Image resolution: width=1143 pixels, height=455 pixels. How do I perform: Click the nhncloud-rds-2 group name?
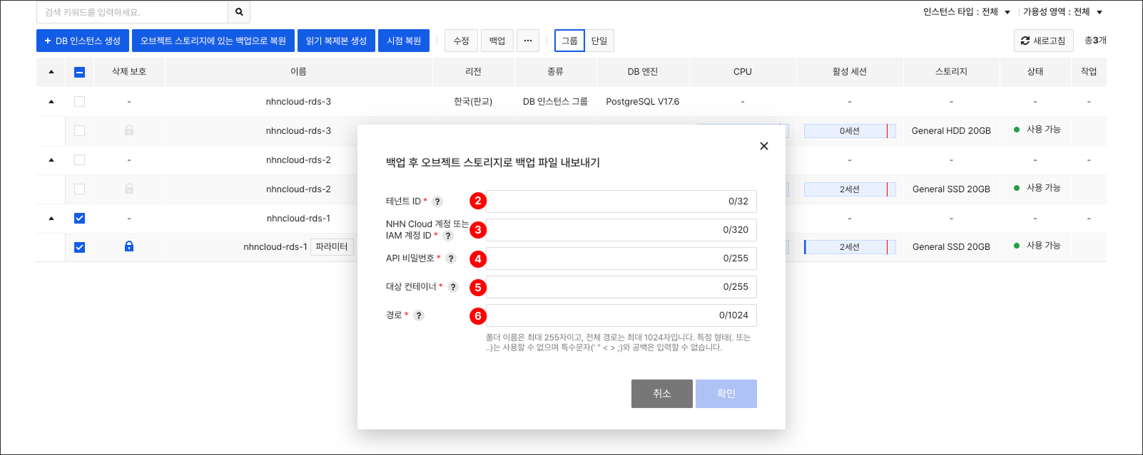coord(298,160)
